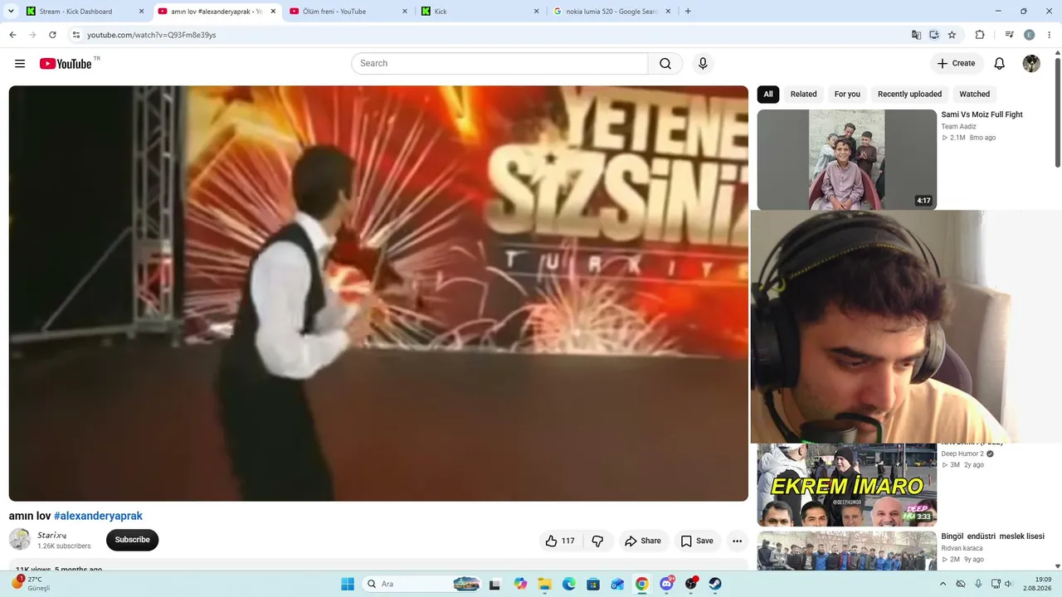Image resolution: width=1062 pixels, height=597 pixels.
Task: Open Chrome media controls icon
Action: pos(1009,35)
